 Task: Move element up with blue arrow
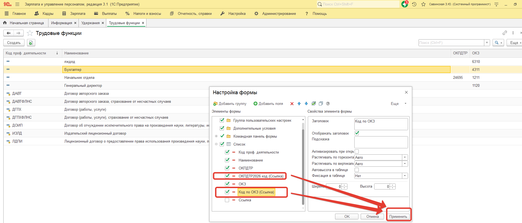pyautogui.click(x=299, y=104)
